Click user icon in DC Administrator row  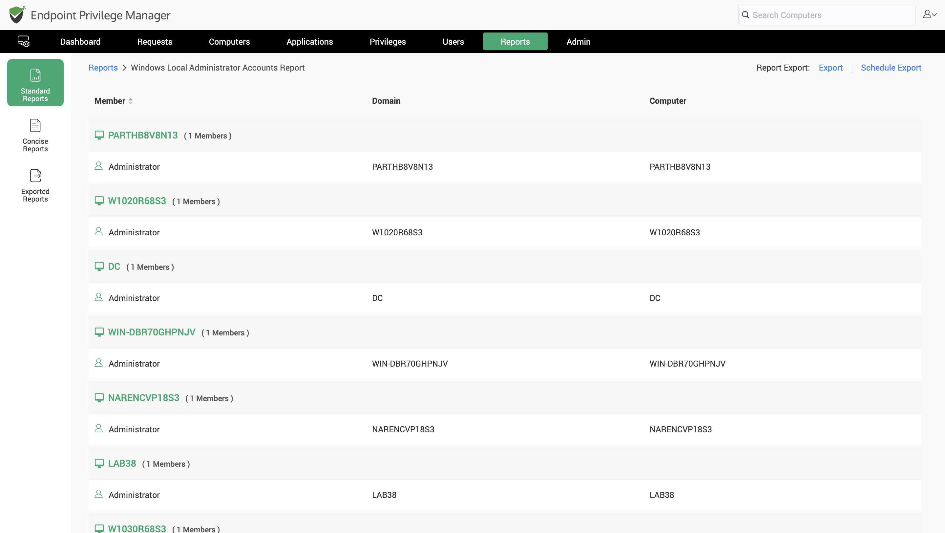click(98, 297)
